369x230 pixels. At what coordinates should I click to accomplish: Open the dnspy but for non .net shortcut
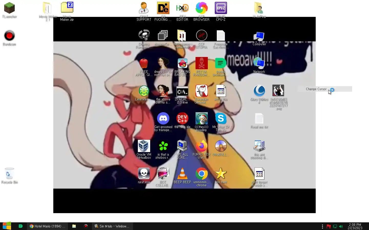163,63
